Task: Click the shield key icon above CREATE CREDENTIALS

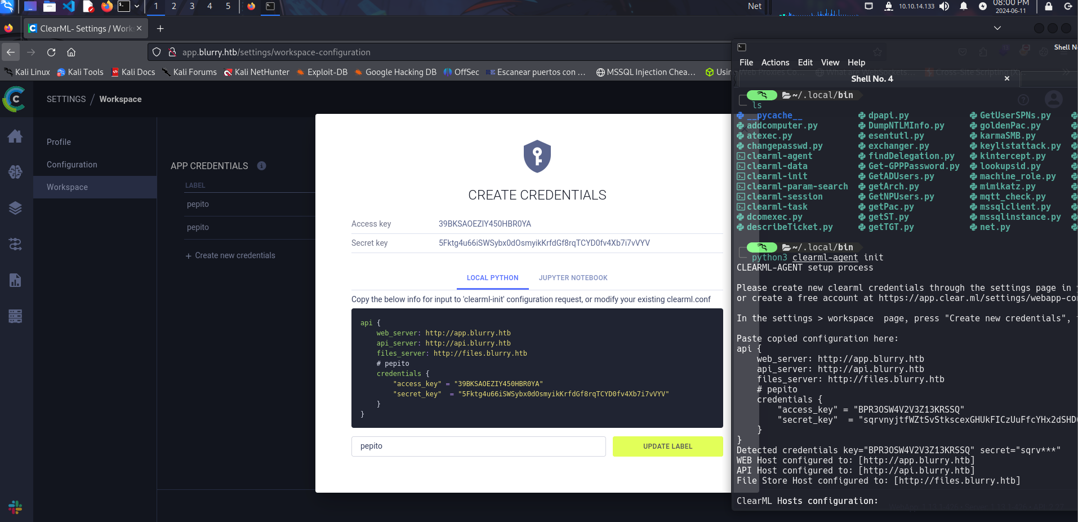Action: (537, 156)
